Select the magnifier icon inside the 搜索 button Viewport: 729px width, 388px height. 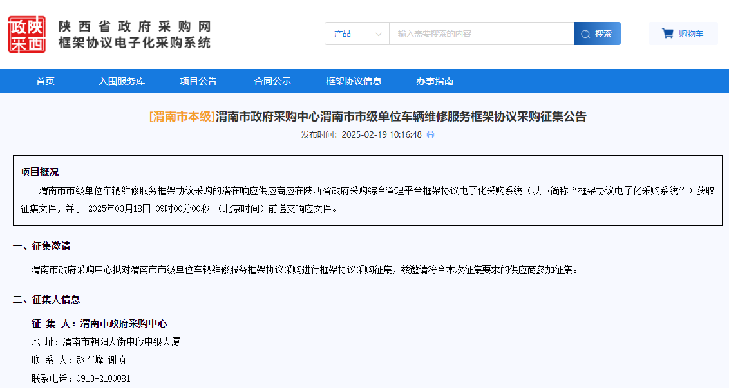click(x=585, y=33)
